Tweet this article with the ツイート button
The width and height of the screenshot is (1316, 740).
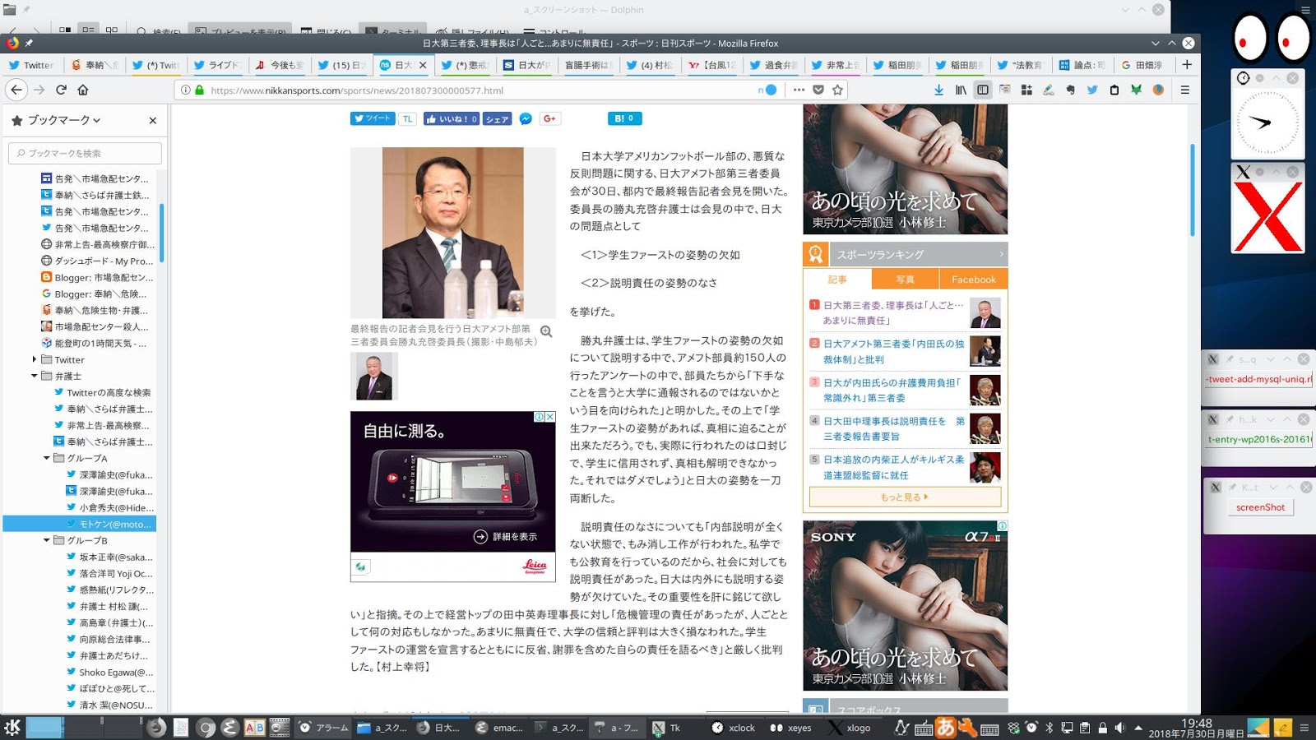[x=373, y=119]
